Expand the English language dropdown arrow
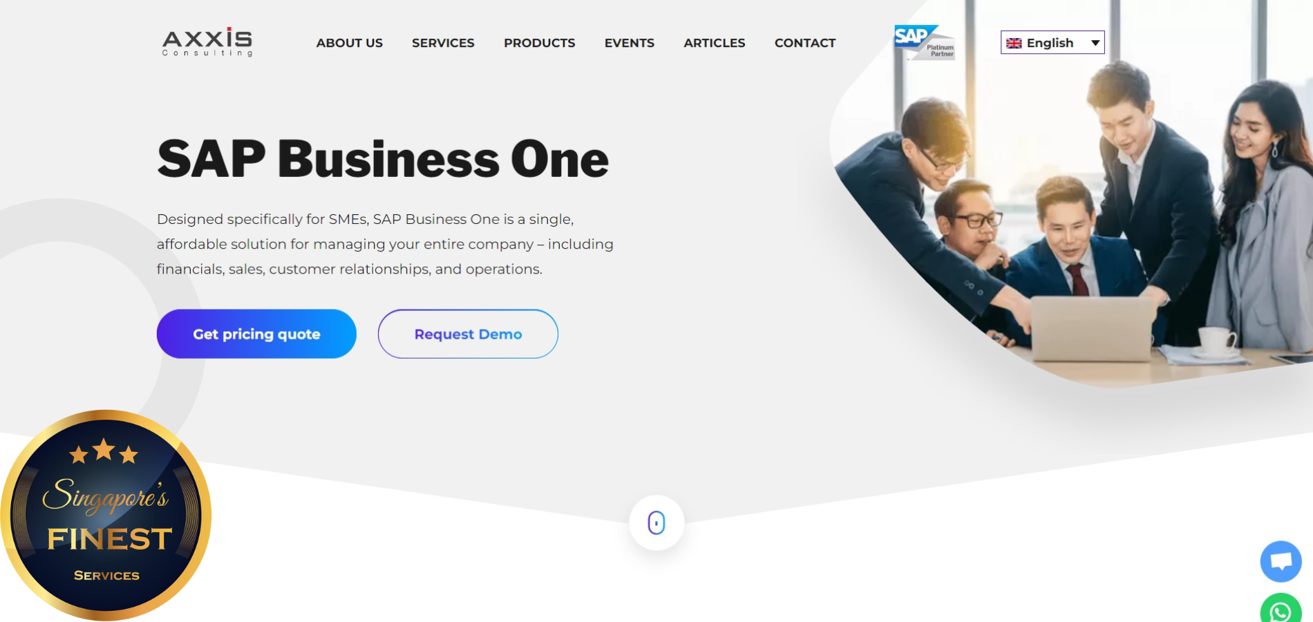Image resolution: width=1313 pixels, height=622 pixels. click(x=1095, y=43)
